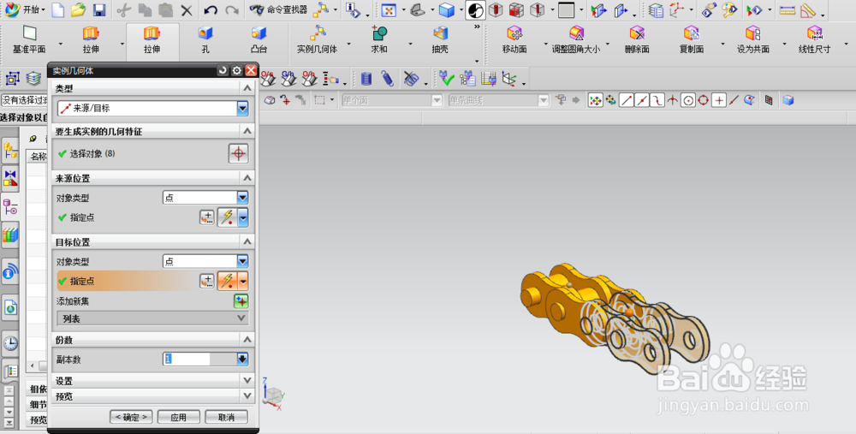The image size is (856, 434).
Task: Select the 移动面 move face tool
Action: 514,39
